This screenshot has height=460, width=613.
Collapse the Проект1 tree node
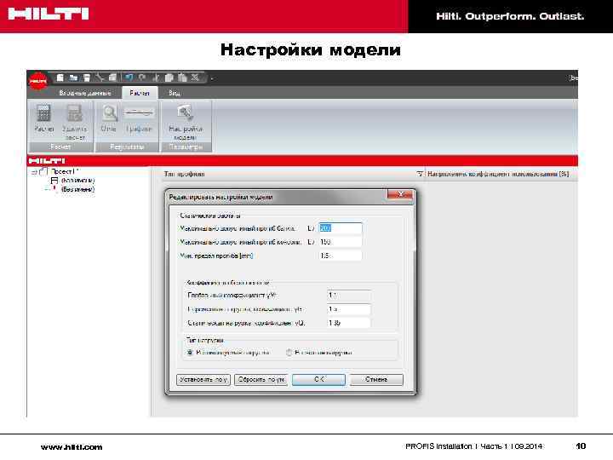(34, 172)
